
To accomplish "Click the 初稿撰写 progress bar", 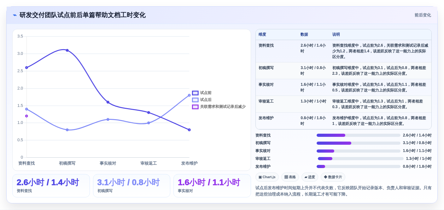I will [x=359, y=143].
